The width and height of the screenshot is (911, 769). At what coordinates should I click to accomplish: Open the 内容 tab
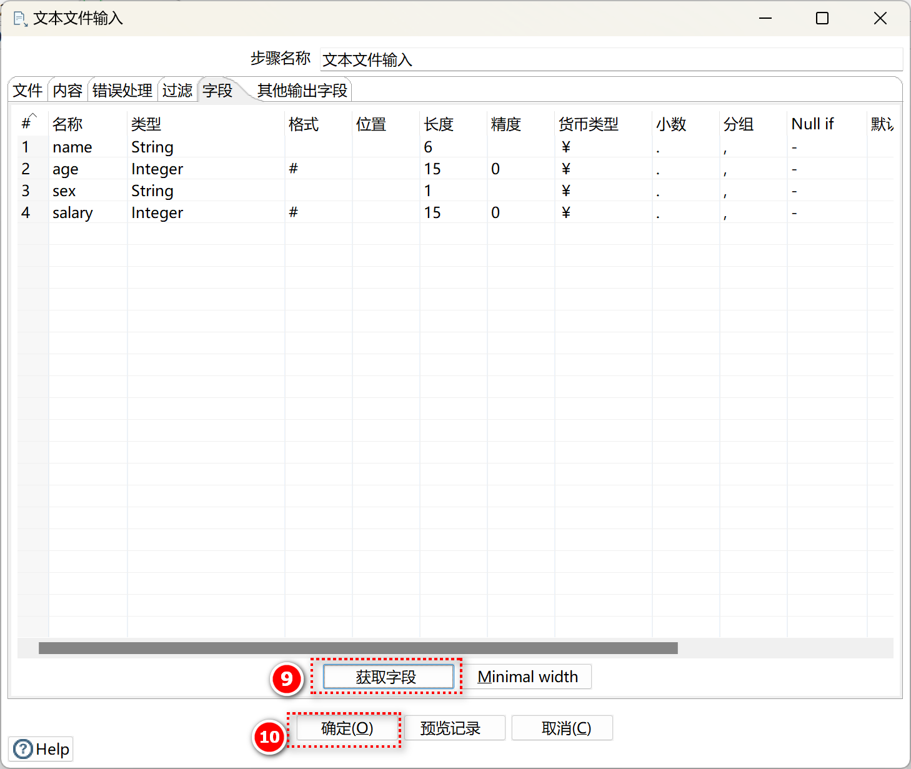point(67,91)
